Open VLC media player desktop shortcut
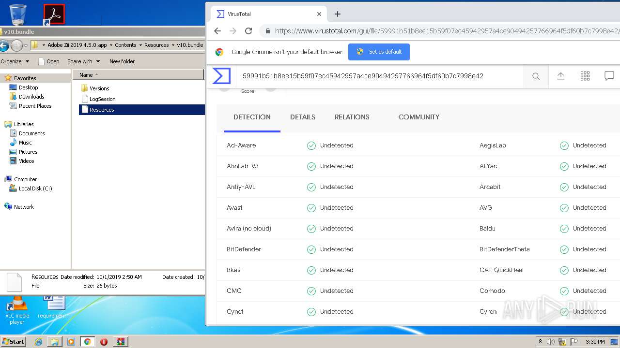 [x=17, y=311]
